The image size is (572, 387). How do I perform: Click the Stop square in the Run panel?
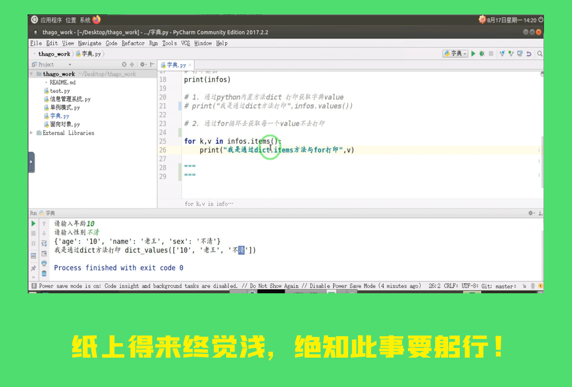coord(34,233)
